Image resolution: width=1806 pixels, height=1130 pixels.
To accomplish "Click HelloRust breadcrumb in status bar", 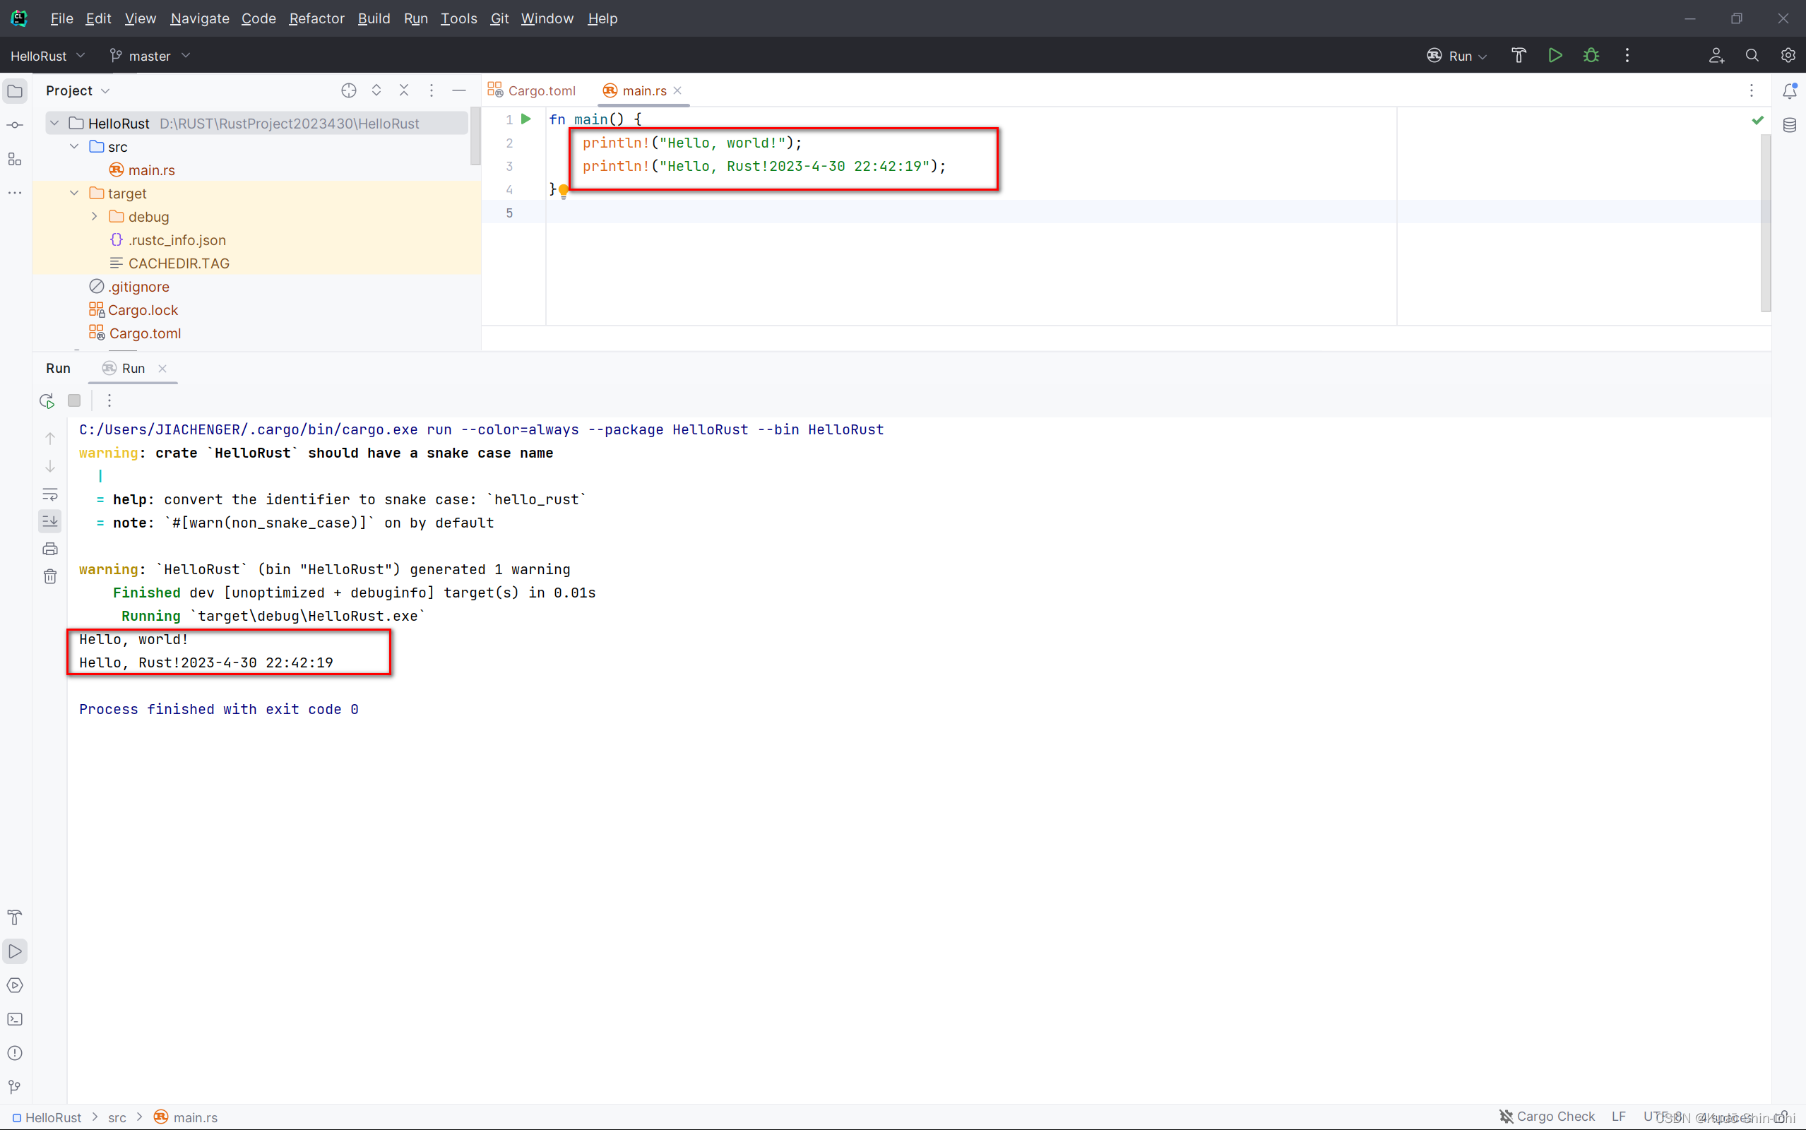I will tap(47, 1117).
